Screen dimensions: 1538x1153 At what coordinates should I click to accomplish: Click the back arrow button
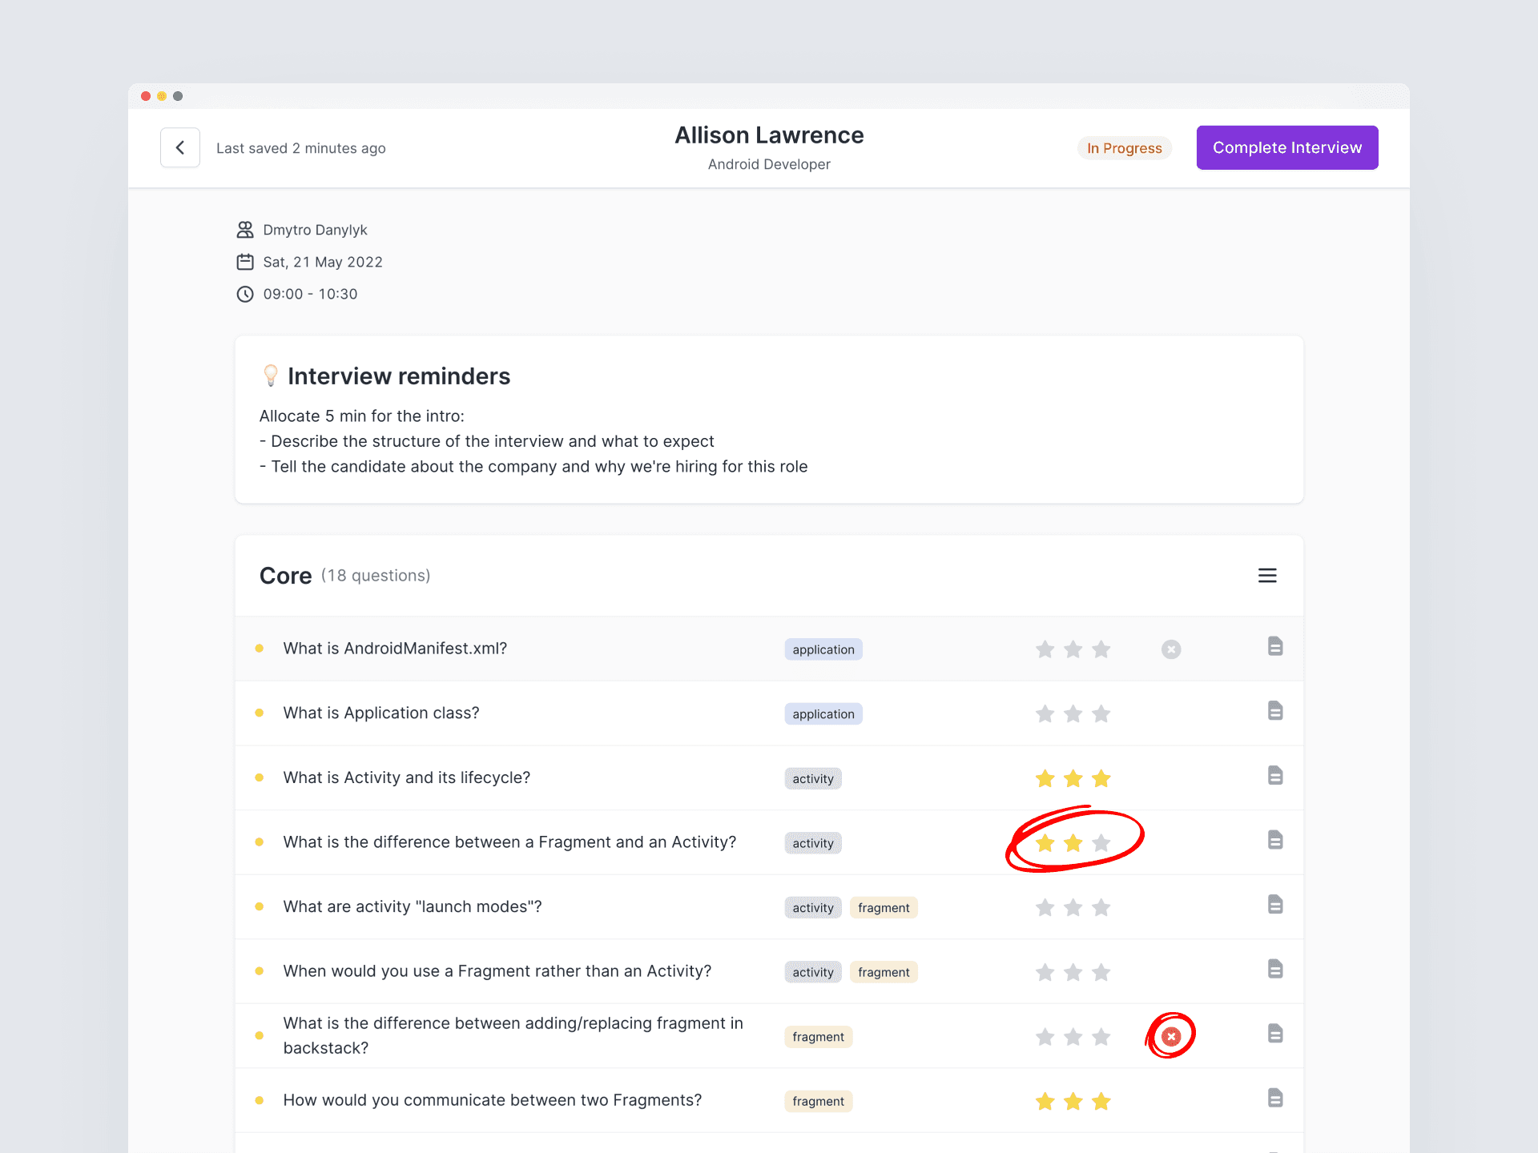coord(179,147)
